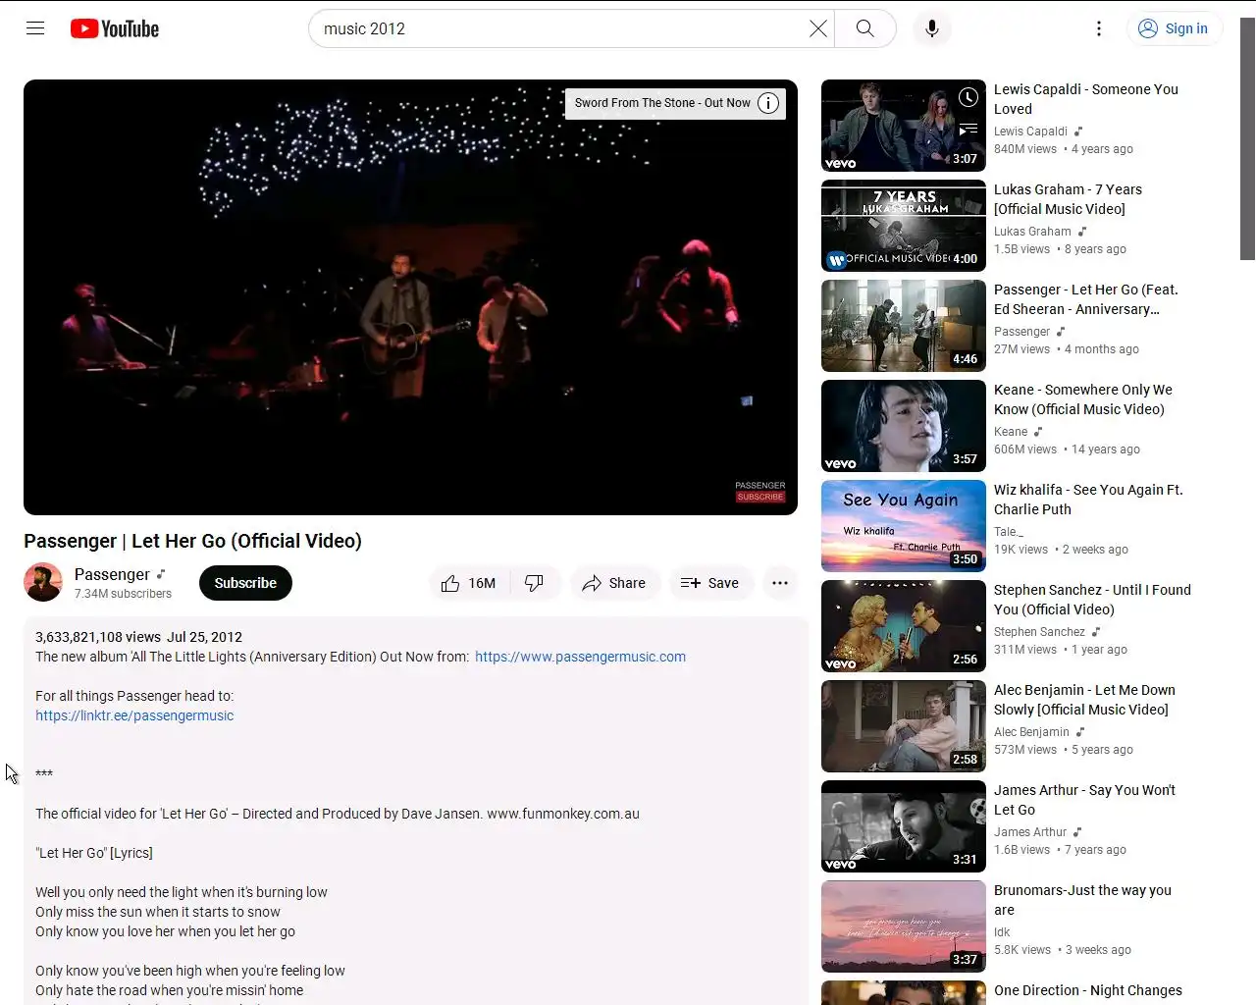Open the passengermusic.com link

tap(580, 657)
